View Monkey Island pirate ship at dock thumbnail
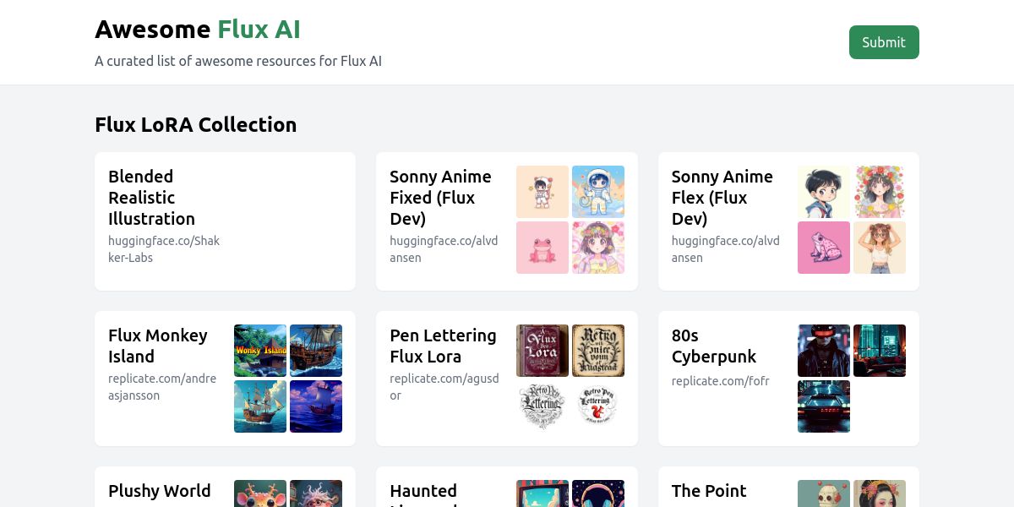Image resolution: width=1014 pixels, height=507 pixels. [316, 351]
